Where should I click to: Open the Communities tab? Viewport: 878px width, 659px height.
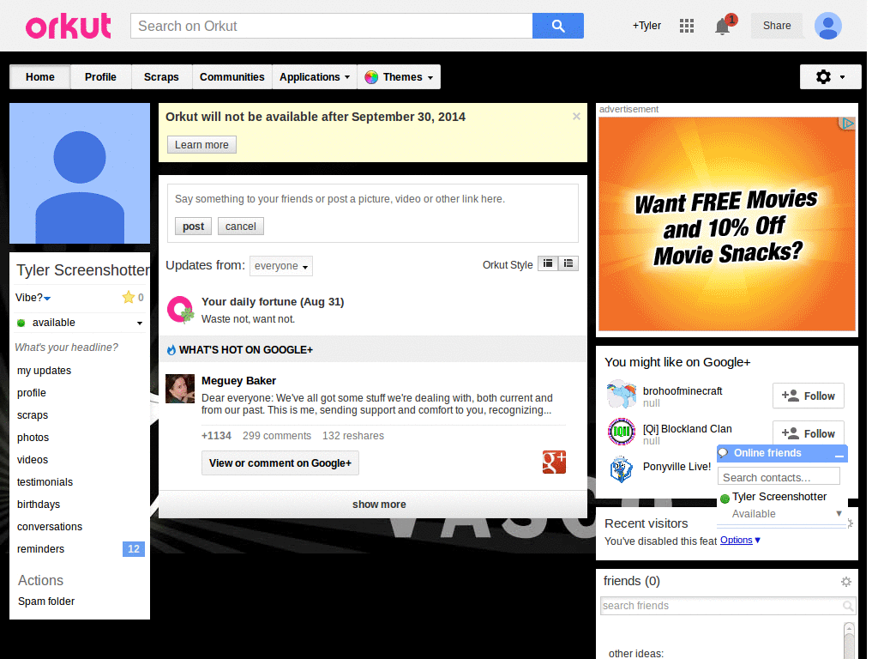(x=232, y=76)
